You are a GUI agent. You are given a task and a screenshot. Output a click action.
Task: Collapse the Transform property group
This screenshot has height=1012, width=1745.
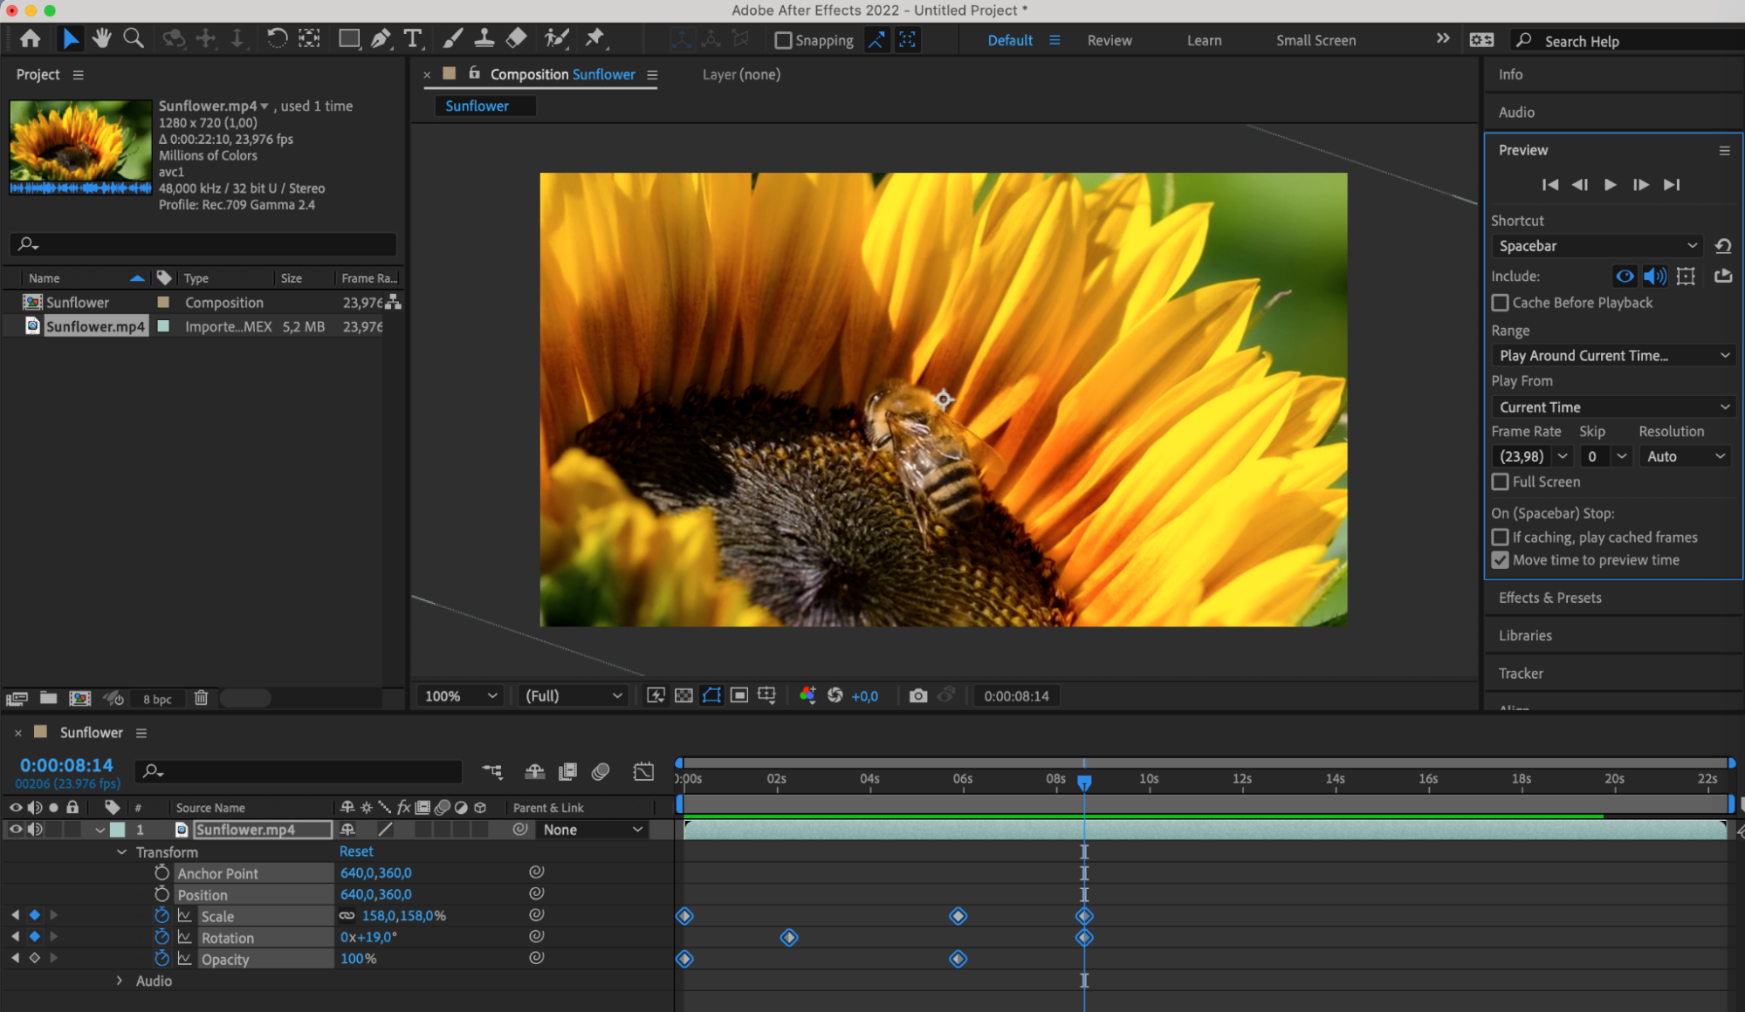(122, 852)
